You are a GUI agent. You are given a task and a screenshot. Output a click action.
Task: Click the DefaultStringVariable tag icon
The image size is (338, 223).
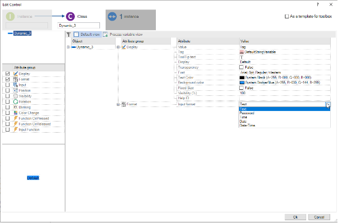click(x=242, y=52)
